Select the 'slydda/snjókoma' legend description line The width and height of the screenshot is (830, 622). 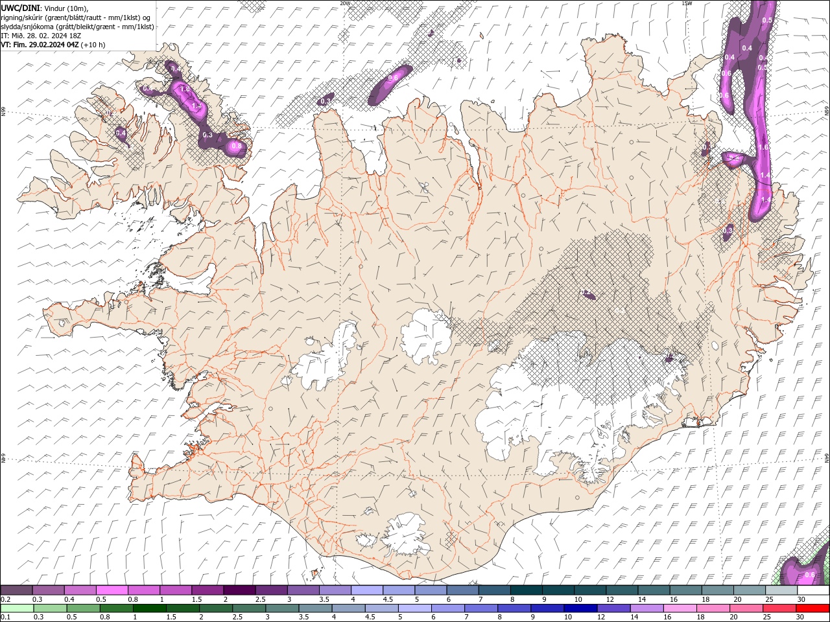[77, 27]
